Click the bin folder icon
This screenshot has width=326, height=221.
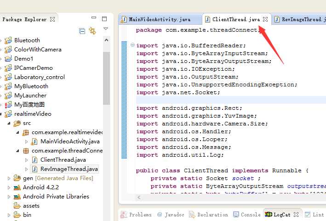[17, 215]
